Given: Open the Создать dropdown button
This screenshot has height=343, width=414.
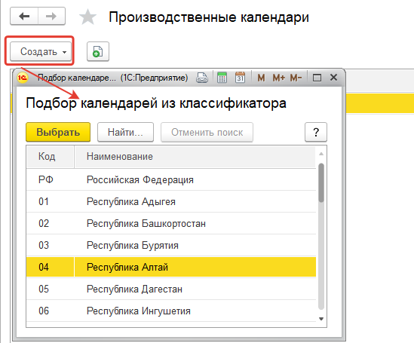Looking at the screenshot, I should click(x=41, y=51).
